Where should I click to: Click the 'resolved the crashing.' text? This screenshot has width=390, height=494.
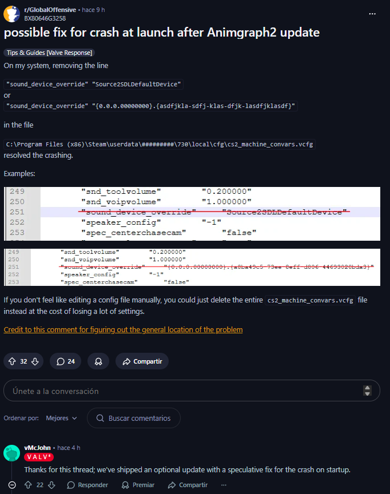coord(38,156)
